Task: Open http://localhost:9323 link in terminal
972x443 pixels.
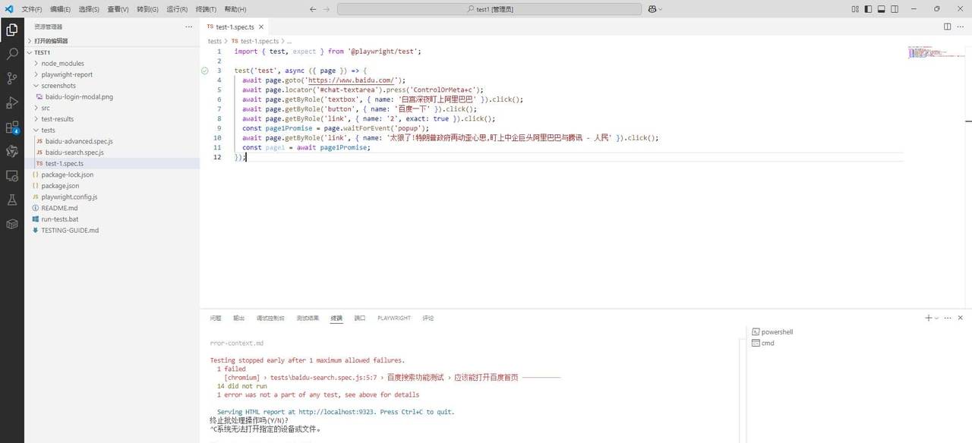Action: [338, 412]
